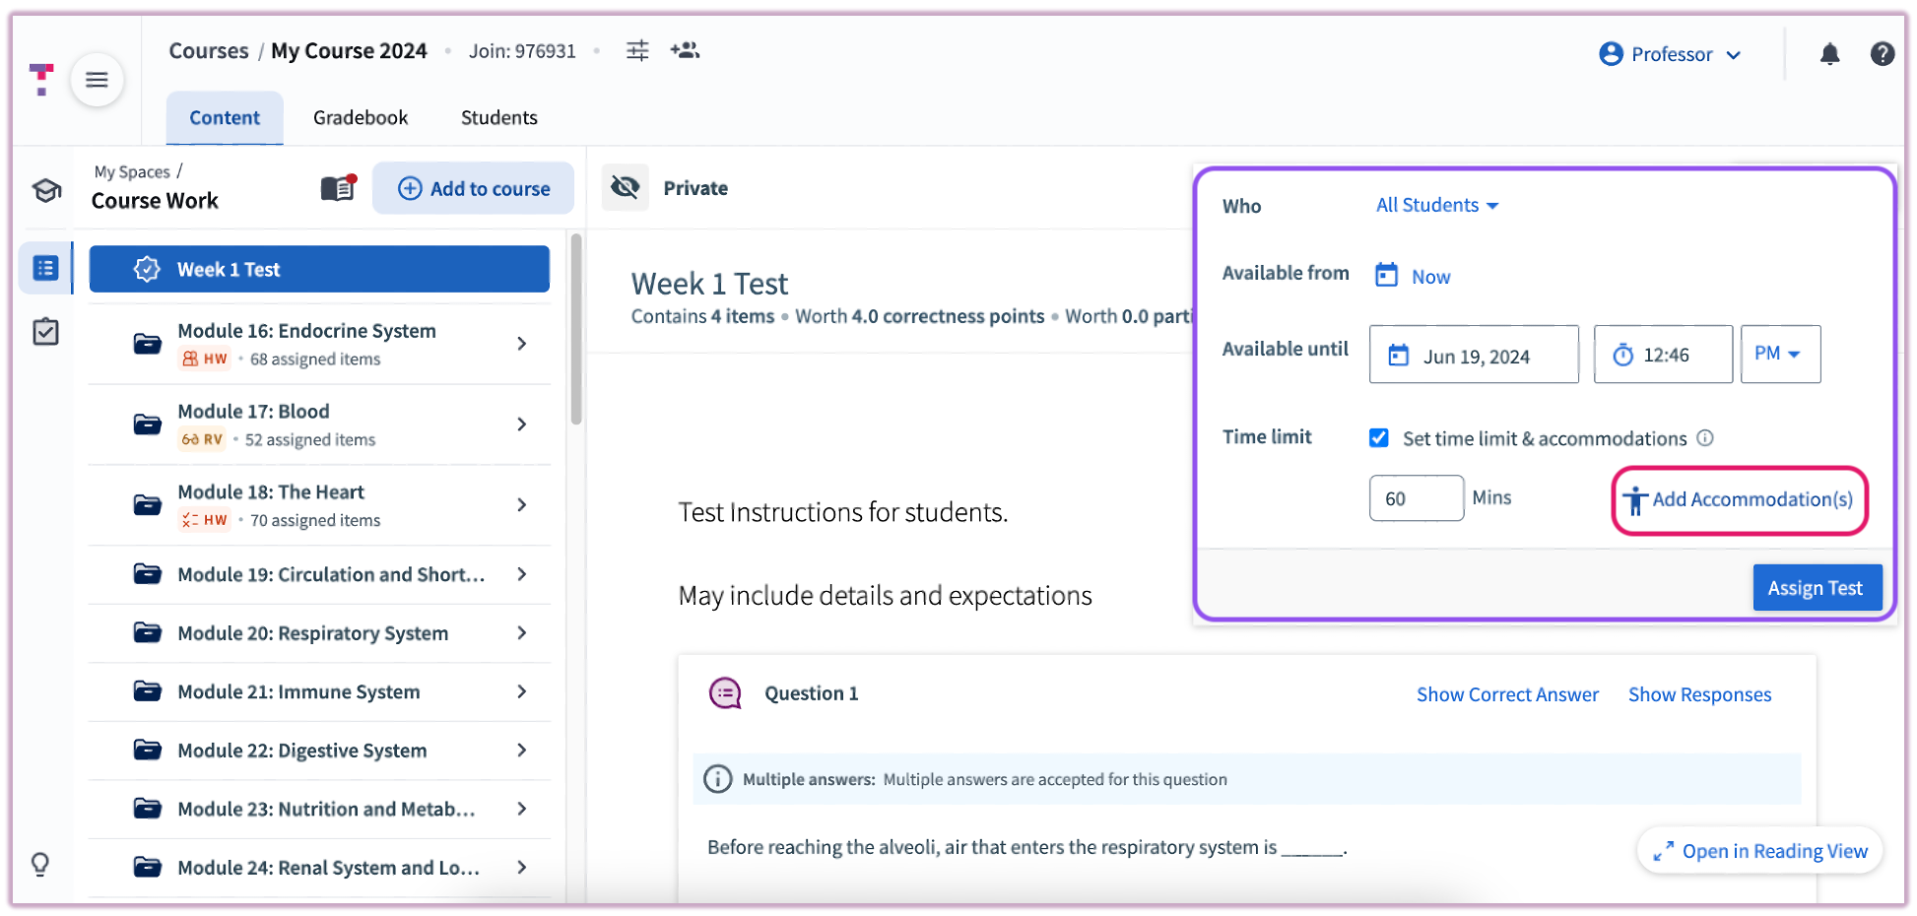This screenshot has height=916, width=1917.
Task: Click the stopwatch icon in time field
Action: point(1622,355)
